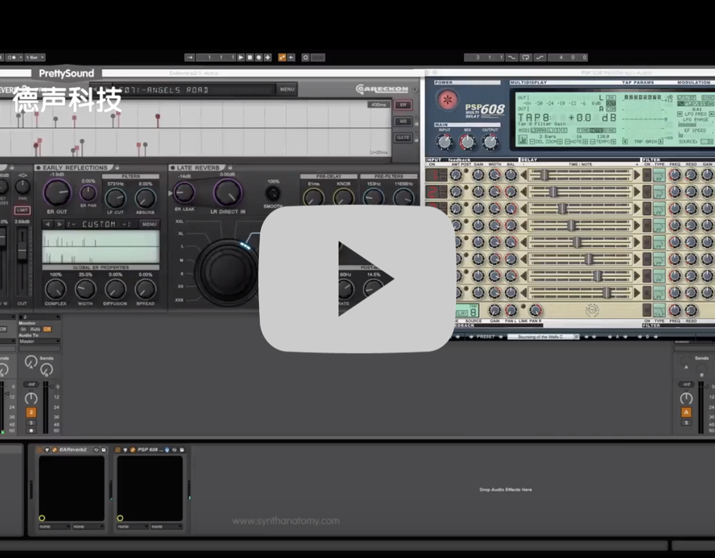Click the punch-in switch left of the loop button

pos(512,57)
